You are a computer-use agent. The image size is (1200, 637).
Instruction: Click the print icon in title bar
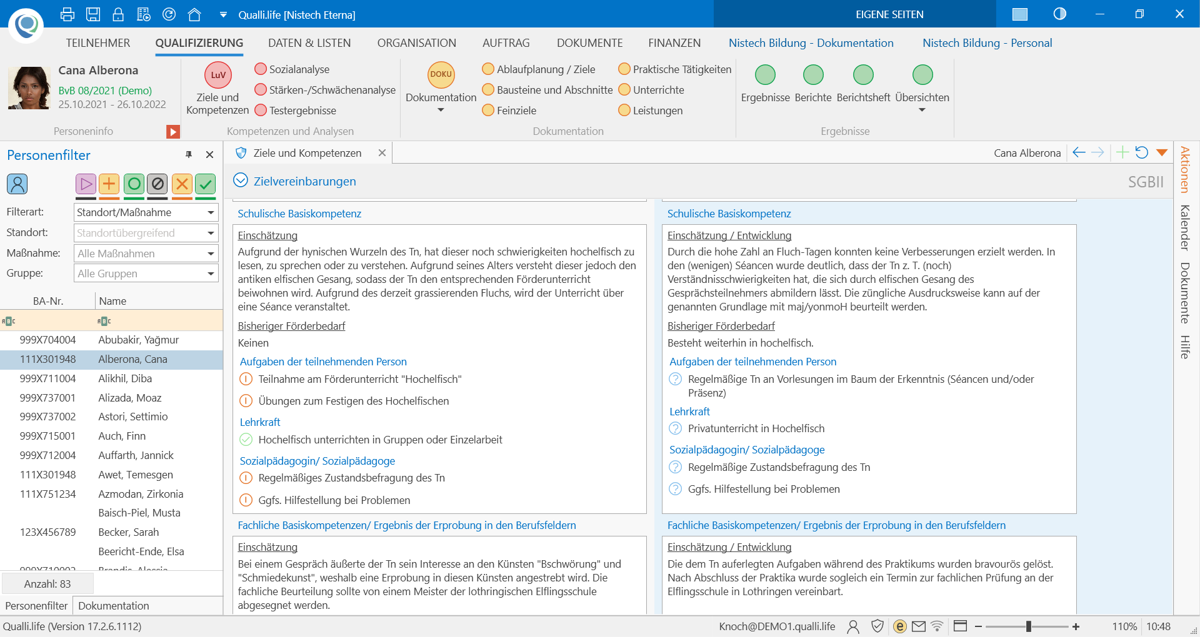(67, 14)
